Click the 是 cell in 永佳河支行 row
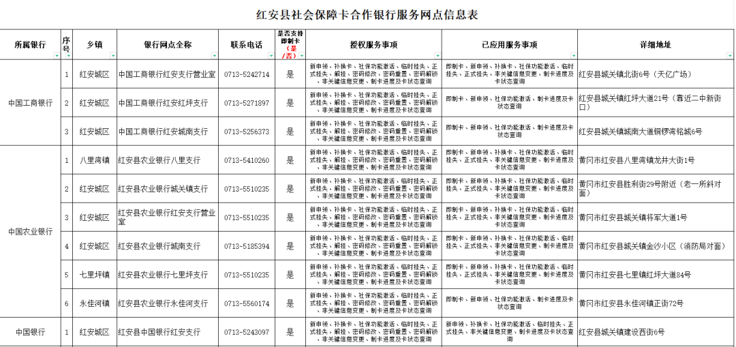Image resolution: width=736 pixels, height=347 pixels. click(290, 303)
